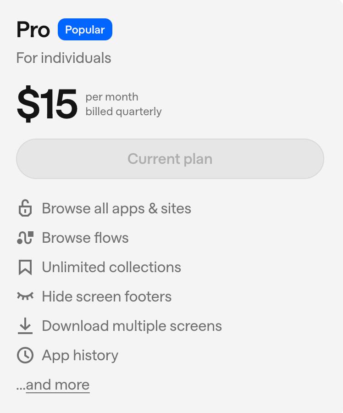The height and width of the screenshot is (413, 343).
Task: Click the open padlock icon
Action: coord(25,208)
